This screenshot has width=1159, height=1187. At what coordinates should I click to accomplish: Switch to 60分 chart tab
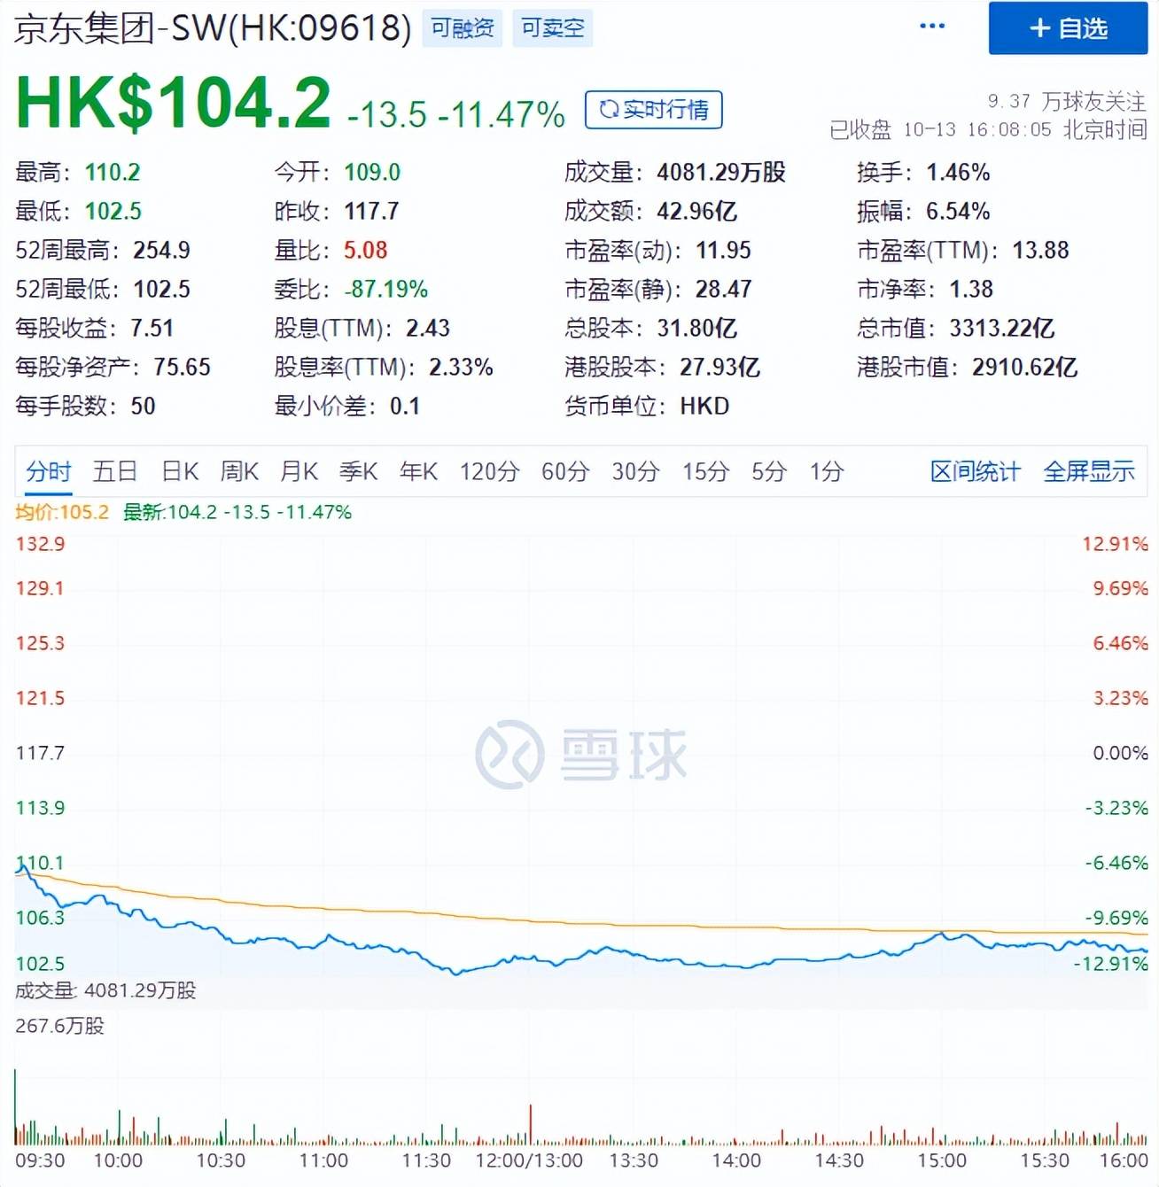[565, 471]
